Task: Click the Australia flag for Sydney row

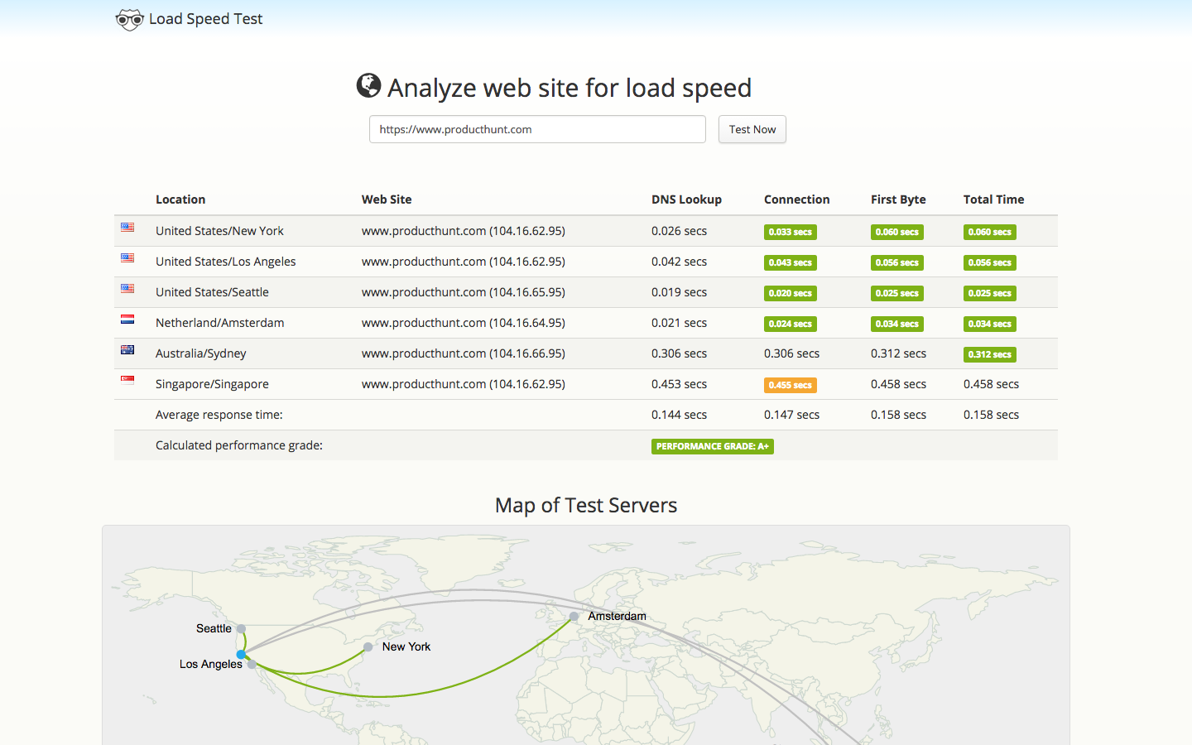Action: [127, 349]
